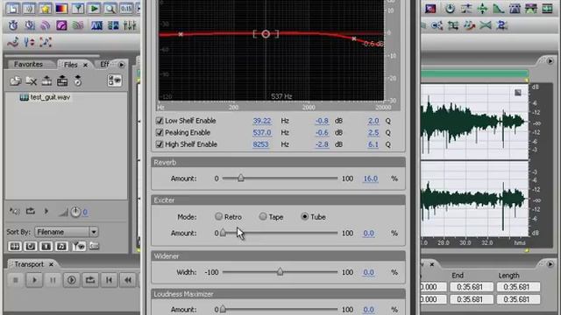
Task: Click the show MIDI files note icon
Action: pos(61,246)
